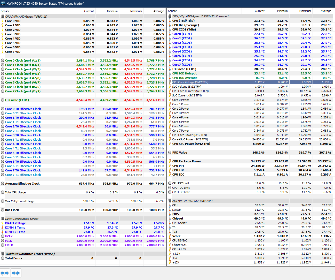Viewport: 335px width, 280px height.
Task: Select the Chipset SoC voltage row
Action: coord(250,245)
